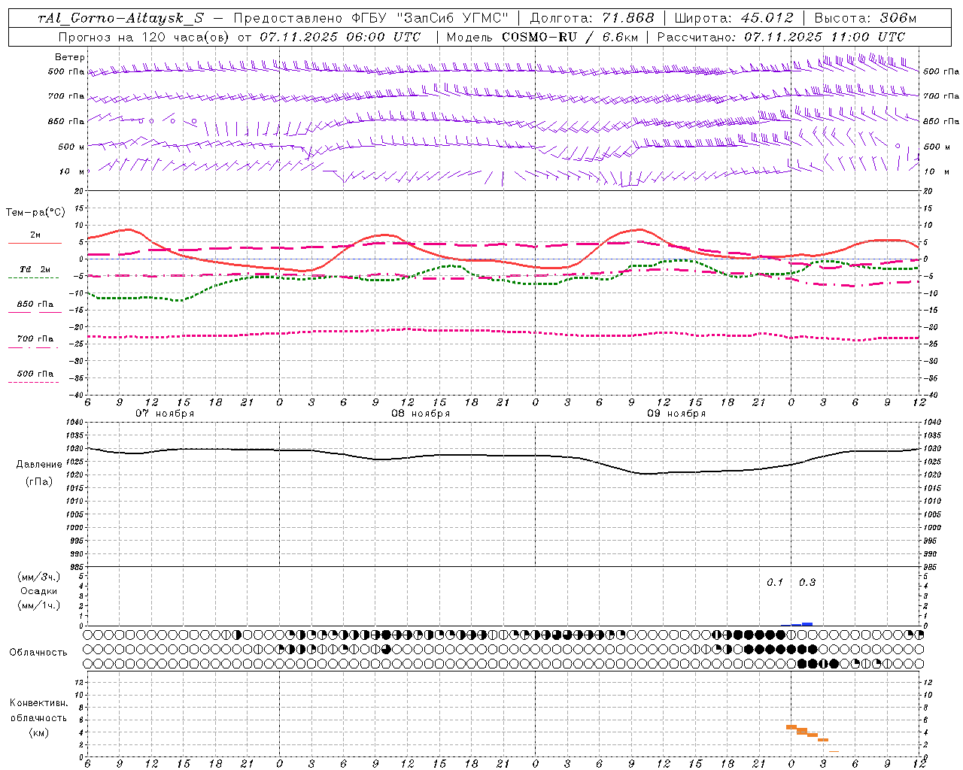The width and height of the screenshot is (963, 770).
Task: Click the 500 гПа temperature legend entry
Action: point(35,373)
